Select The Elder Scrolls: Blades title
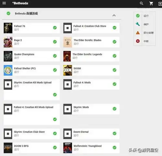The image size is (162, 156). [87, 40]
